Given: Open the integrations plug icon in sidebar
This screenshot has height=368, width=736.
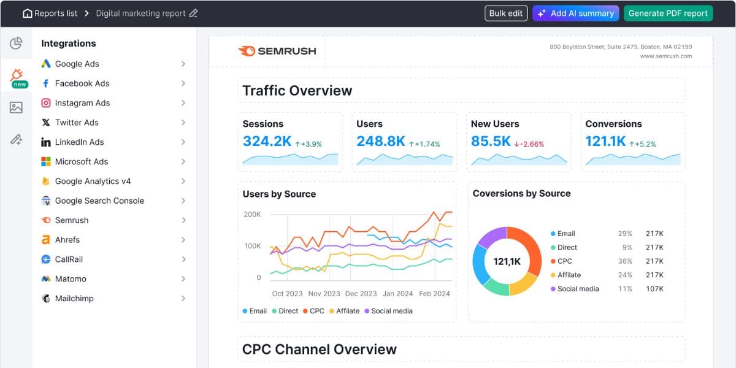Looking at the screenshot, I should point(17,75).
